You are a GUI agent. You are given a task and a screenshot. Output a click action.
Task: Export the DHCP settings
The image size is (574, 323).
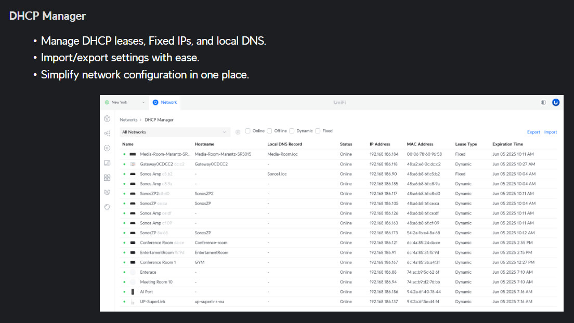point(533,132)
